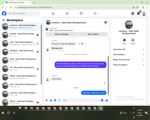This screenshot has height=120, width=150.
Task: Click the browser back arrow
Action: click(x=3, y=7)
